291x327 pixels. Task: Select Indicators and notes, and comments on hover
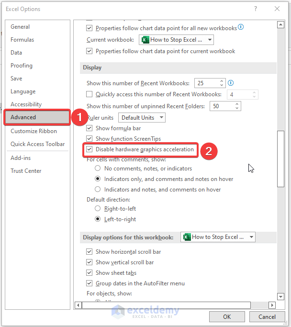98,190
